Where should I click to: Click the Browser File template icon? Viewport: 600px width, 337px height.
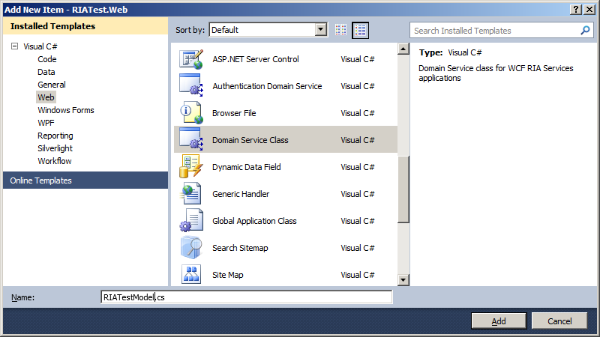coord(191,113)
